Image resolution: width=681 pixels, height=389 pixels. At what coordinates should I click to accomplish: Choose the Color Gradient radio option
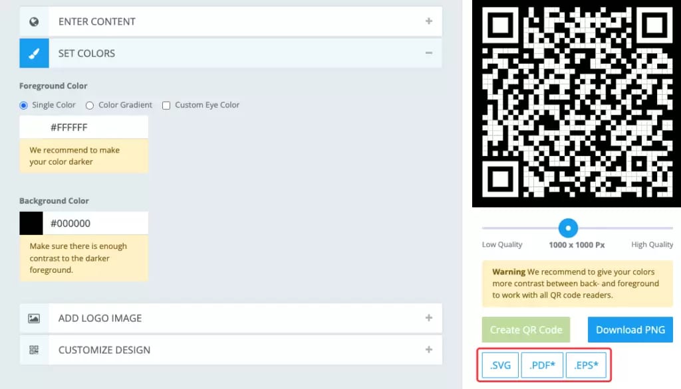pos(90,106)
